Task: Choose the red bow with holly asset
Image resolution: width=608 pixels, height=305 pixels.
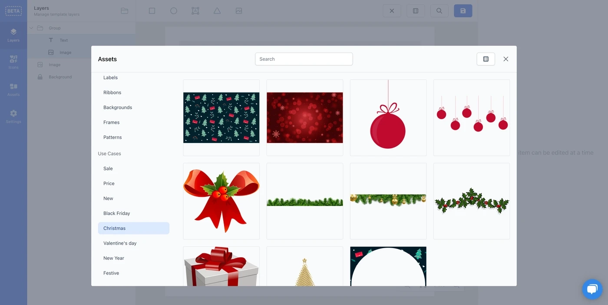Action: 221,201
